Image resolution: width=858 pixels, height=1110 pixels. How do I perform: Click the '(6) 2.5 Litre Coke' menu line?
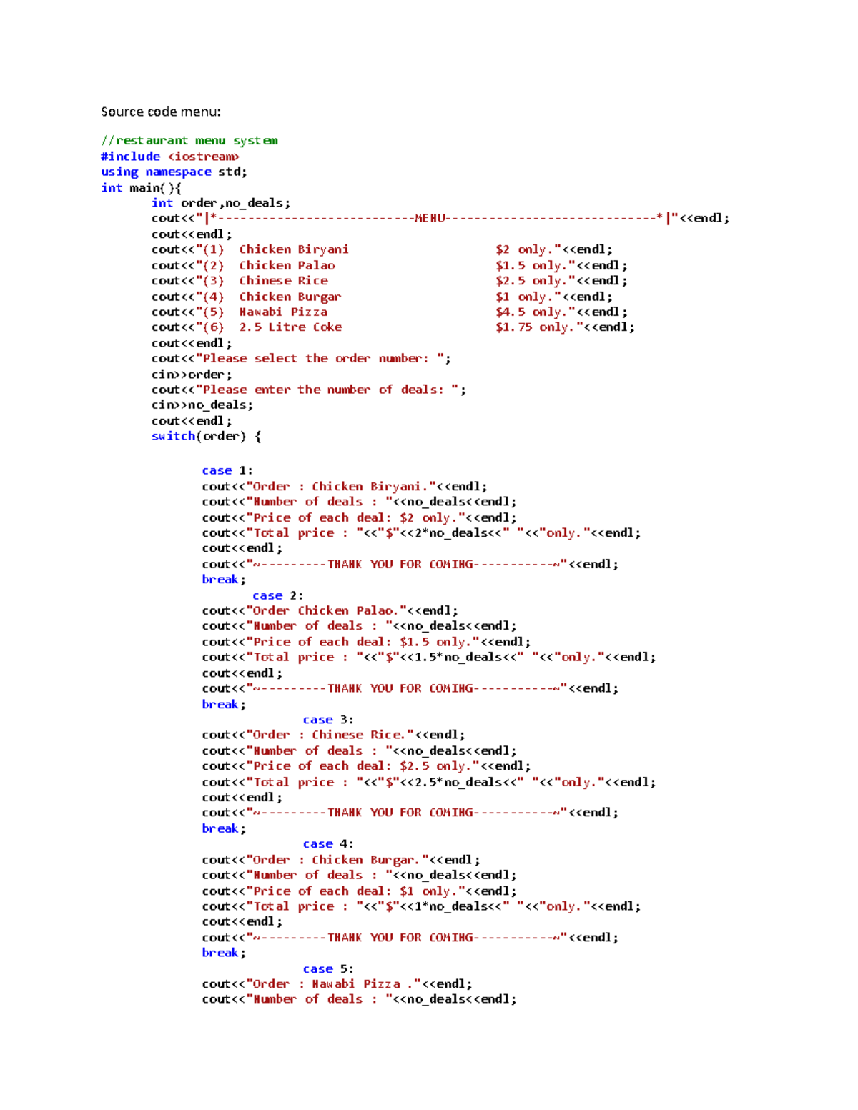pos(393,327)
